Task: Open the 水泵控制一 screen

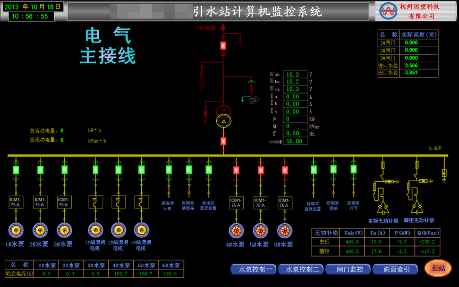Action: click(x=253, y=269)
